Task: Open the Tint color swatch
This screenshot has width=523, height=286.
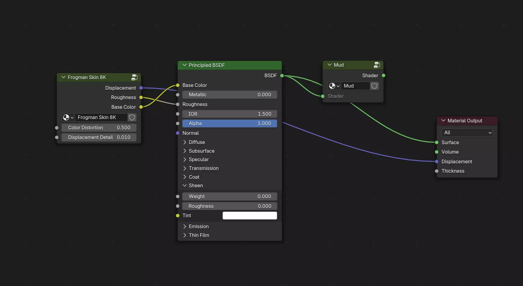Action: [x=250, y=216]
